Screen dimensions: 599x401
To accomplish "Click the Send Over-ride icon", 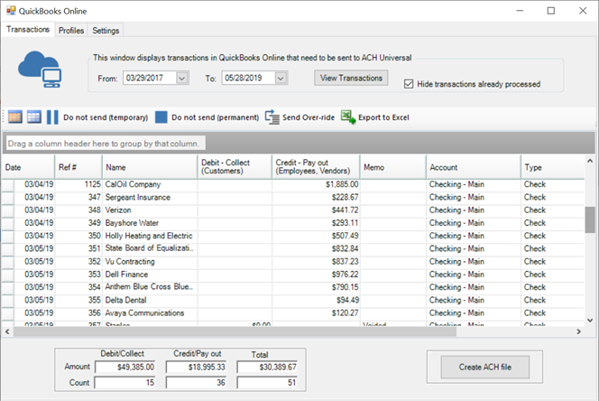I will click(x=272, y=117).
